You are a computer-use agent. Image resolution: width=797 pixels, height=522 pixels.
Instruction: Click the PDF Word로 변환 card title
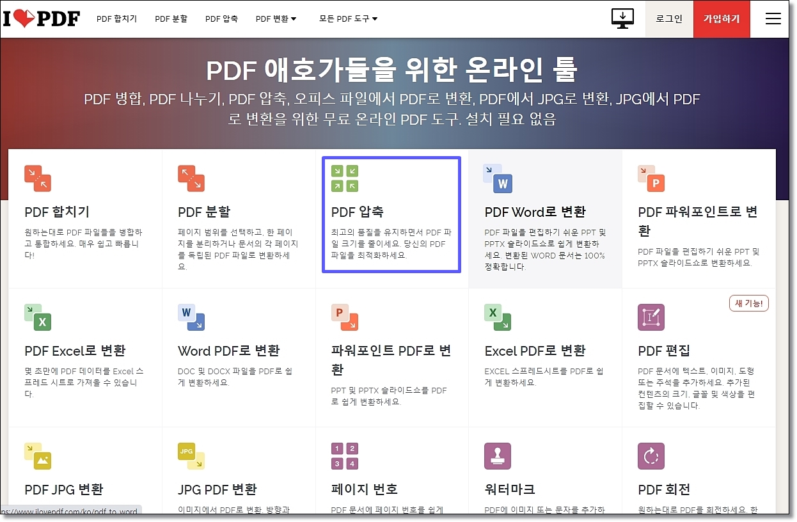pos(535,212)
